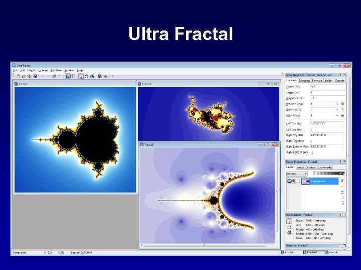Click the layer opacity gradient slider

pos(329,173)
